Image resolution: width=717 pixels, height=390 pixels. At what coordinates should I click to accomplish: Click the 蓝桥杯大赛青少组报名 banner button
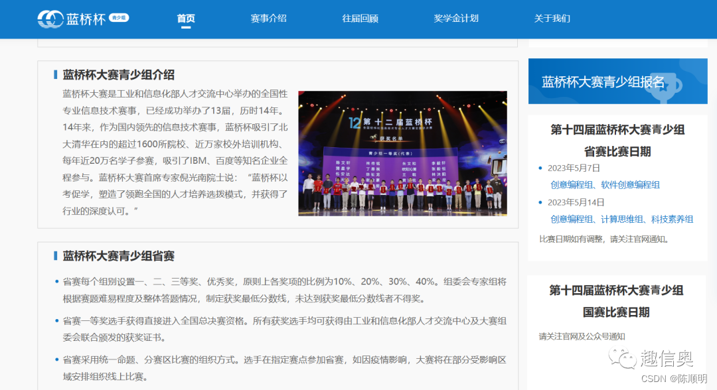pos(618,82)
